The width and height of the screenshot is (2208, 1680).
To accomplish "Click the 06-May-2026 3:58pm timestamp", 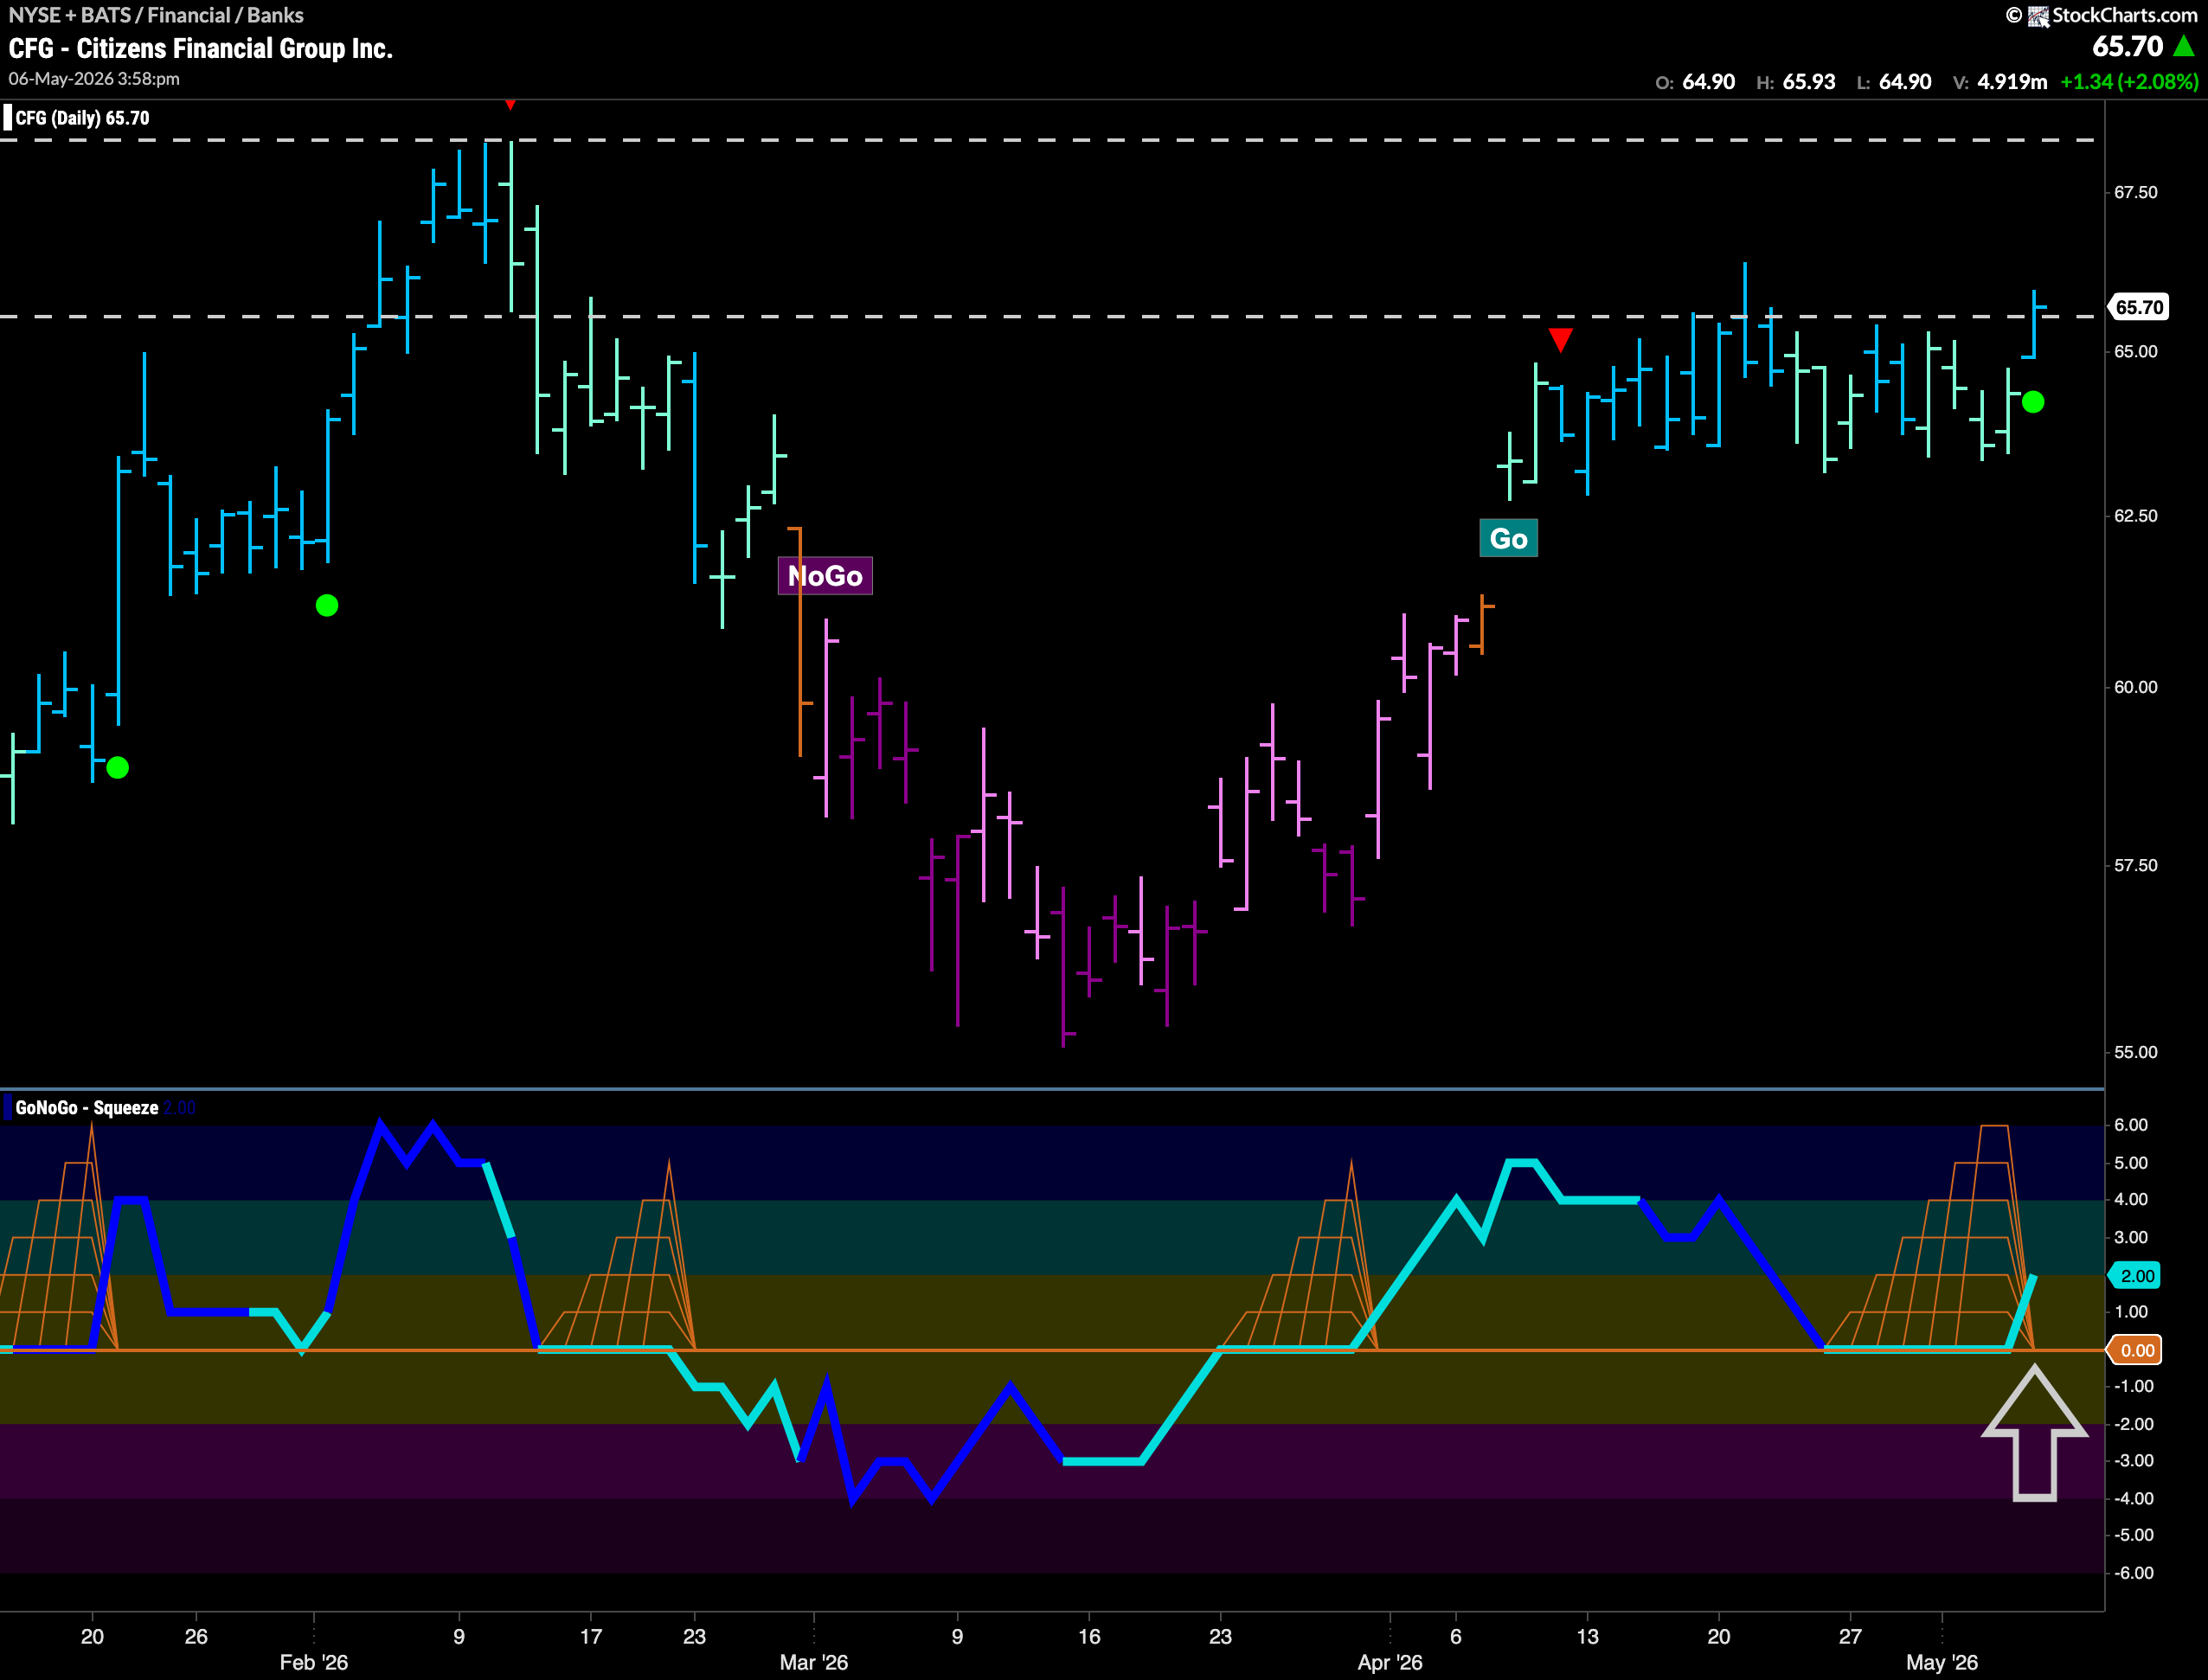I will tap(94, 79).
